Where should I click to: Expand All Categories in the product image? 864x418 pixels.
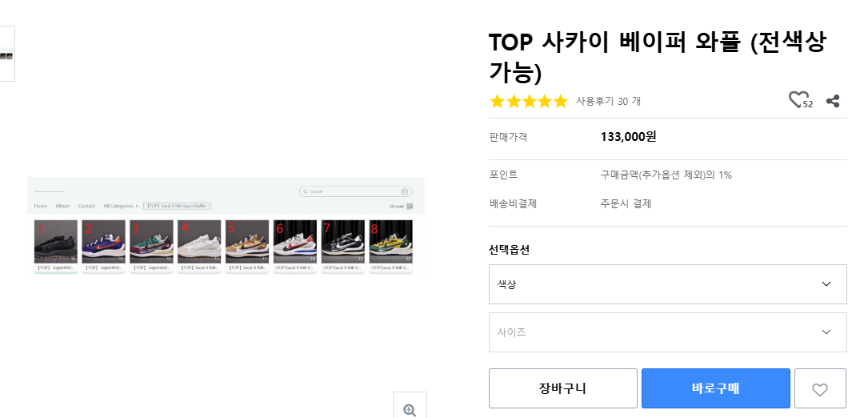(x=121, y=207)
